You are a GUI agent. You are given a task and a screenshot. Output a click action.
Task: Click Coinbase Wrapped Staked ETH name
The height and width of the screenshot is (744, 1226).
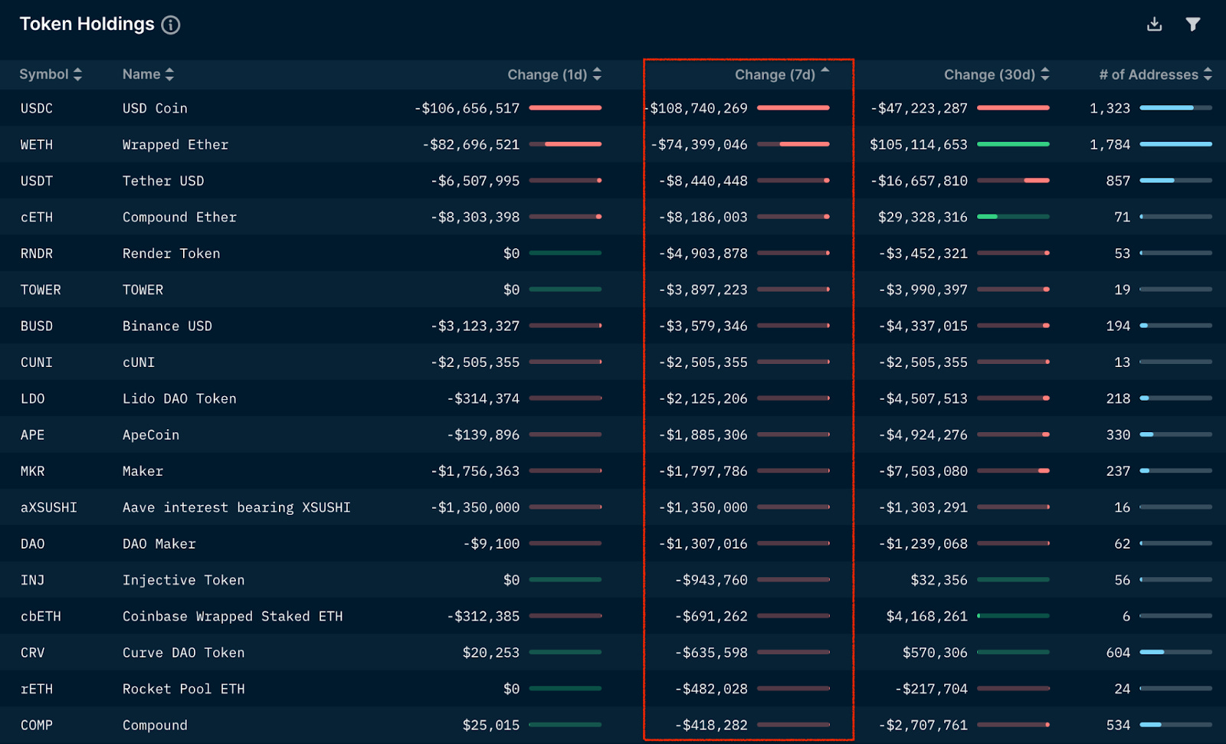(232, 617)
